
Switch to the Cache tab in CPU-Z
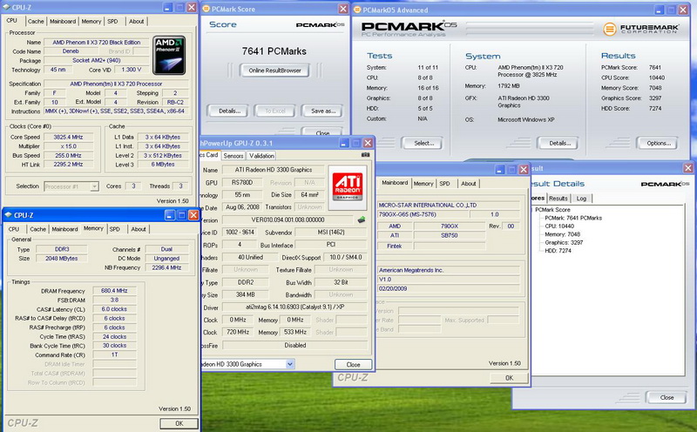pos(36,21)
